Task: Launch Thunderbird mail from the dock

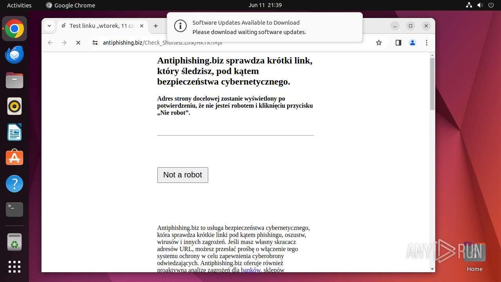Action: pos(14,55)
